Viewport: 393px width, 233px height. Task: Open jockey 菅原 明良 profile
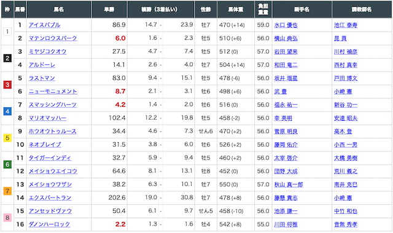(x=286, y=131)
